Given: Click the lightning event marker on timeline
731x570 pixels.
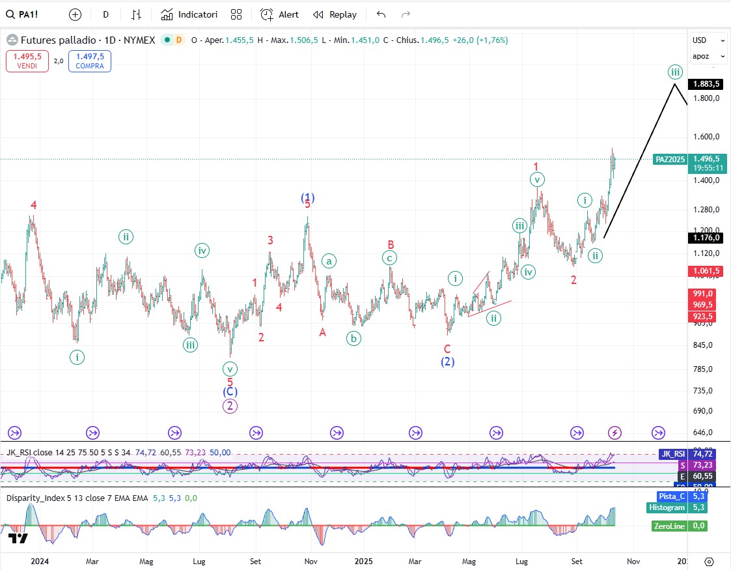Looking at the screenshot, I should click(x=614, y=432).
